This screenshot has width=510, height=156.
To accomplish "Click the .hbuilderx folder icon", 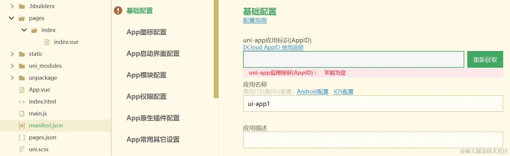I will [22, 6].
